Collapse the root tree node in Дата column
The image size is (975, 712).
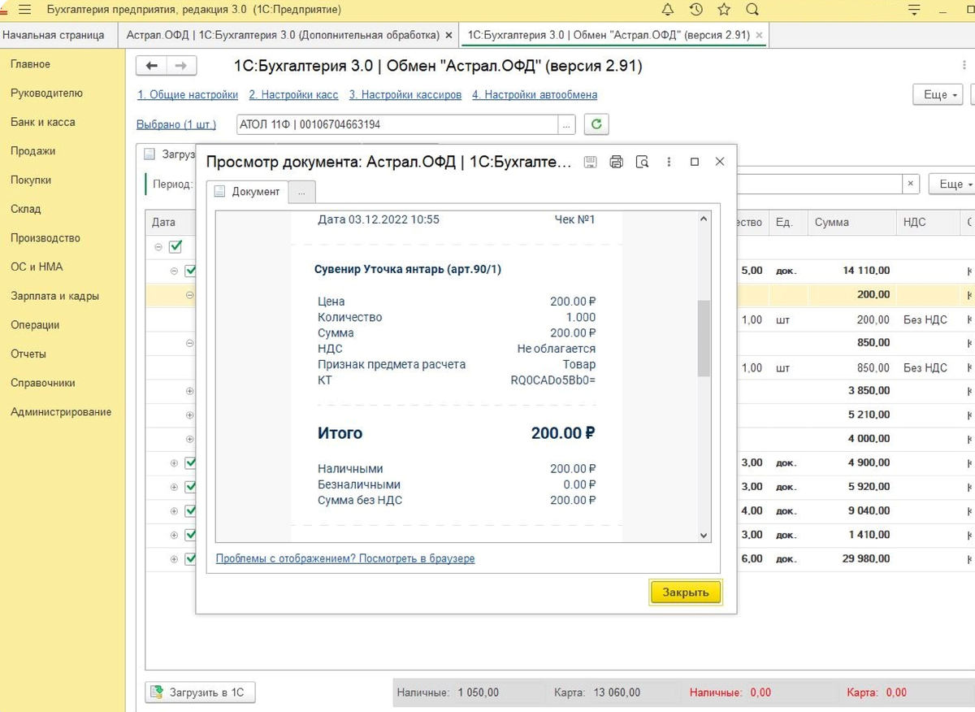pyautogui.click(x=158, y=246)
